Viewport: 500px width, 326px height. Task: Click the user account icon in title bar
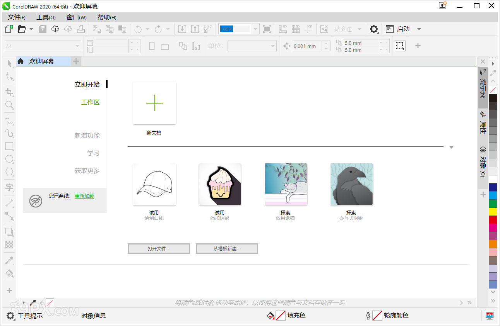[442, 6]
